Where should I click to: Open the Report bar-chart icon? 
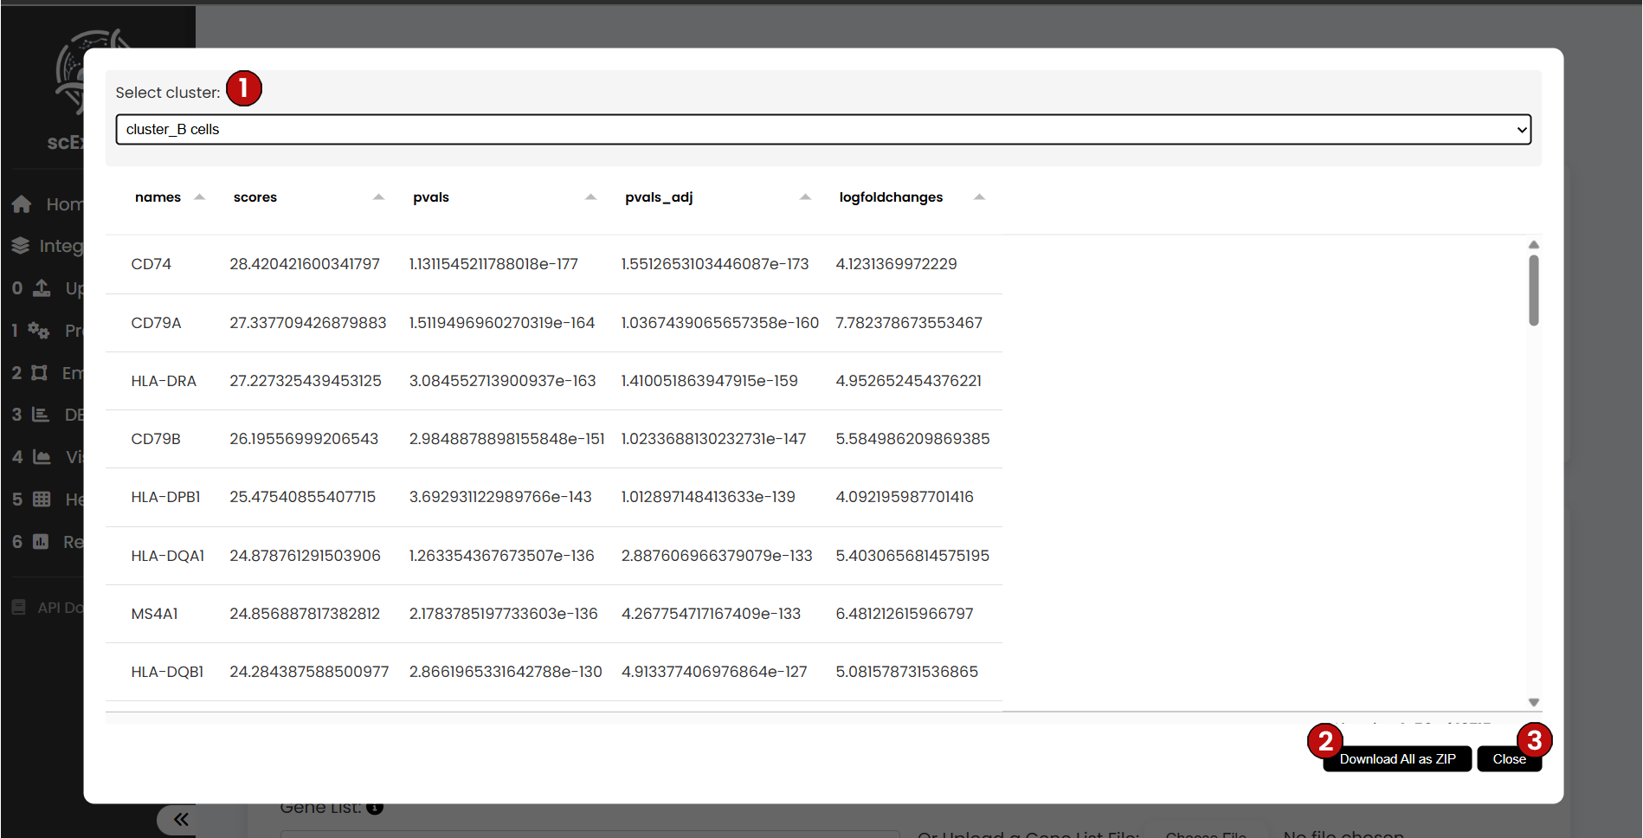tap(40, 542)
